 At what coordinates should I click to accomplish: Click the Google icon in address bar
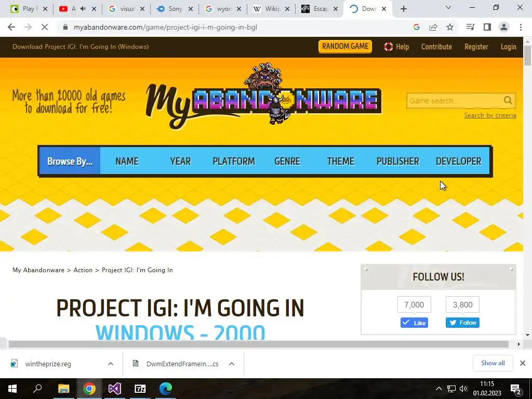tap(417, 27)
